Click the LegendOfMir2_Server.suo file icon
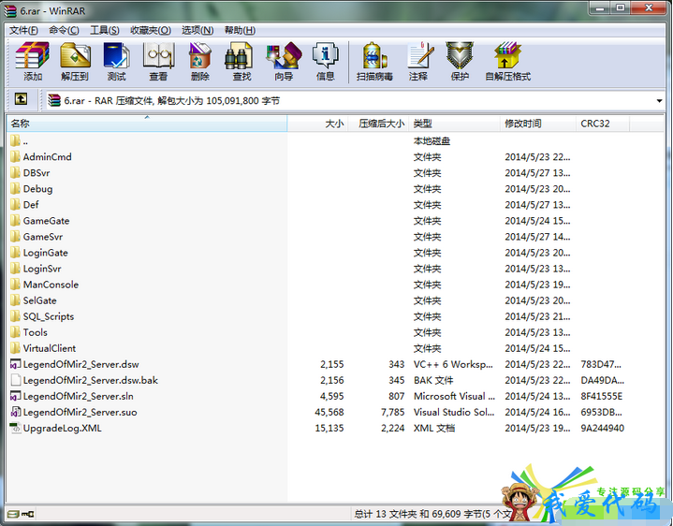Screen dimensions: 673x526 click(16, 412)
